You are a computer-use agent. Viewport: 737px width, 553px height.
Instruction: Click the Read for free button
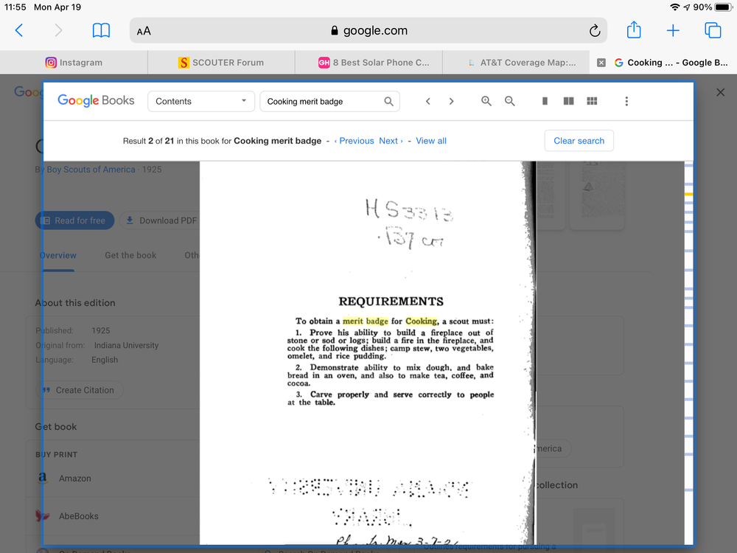click(x=74, y=220)
